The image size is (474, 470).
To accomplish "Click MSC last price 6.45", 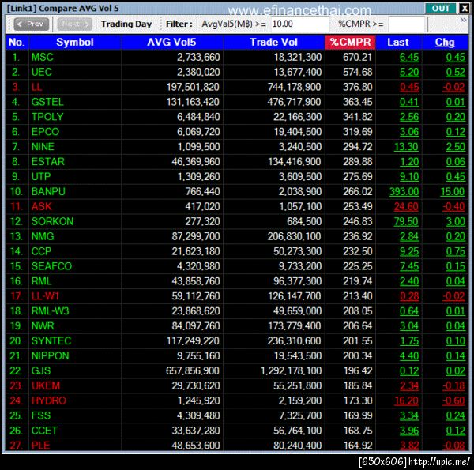I will 409,57.
